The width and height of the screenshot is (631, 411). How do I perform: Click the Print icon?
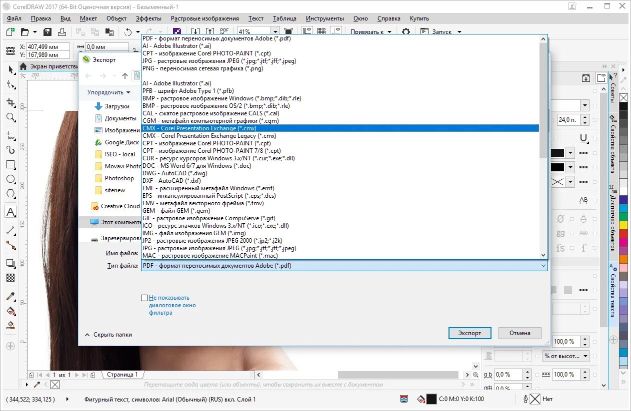(62, 32)
